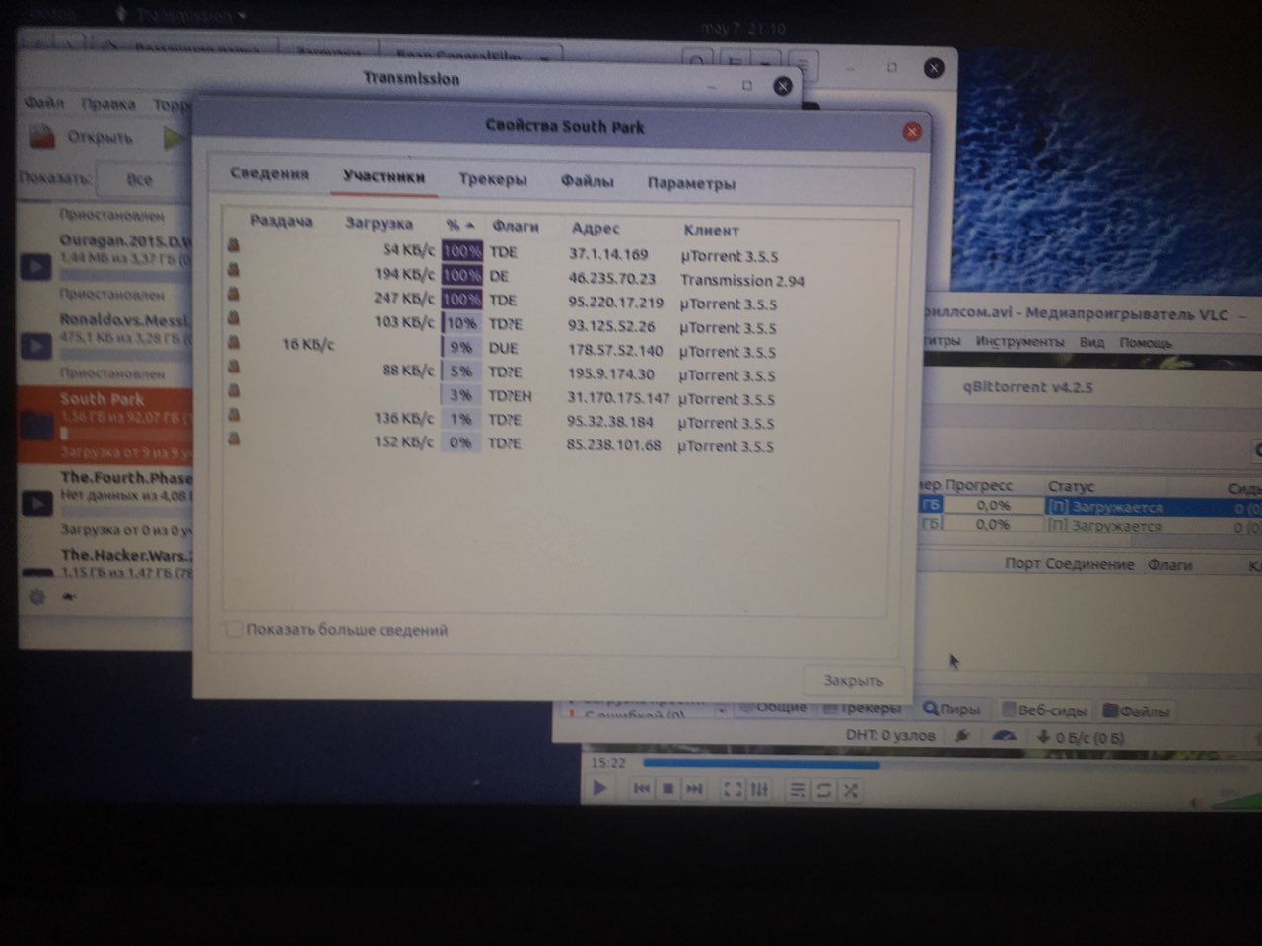The width and height of the screenshot is (1262, 946).
Task: Select peer address 93.125.52.26
Action: point(611,326)
